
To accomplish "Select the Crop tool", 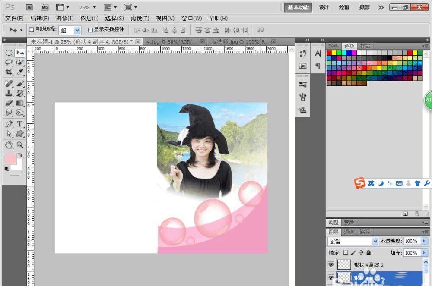I will click(x=9, y=72).
